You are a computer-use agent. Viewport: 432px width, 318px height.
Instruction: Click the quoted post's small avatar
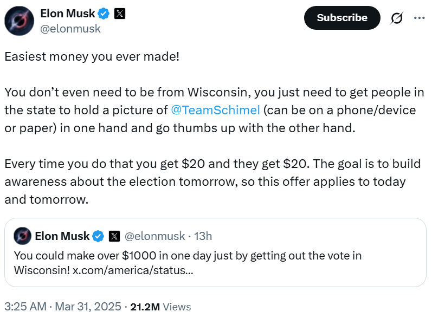click(x=22, y=236)
